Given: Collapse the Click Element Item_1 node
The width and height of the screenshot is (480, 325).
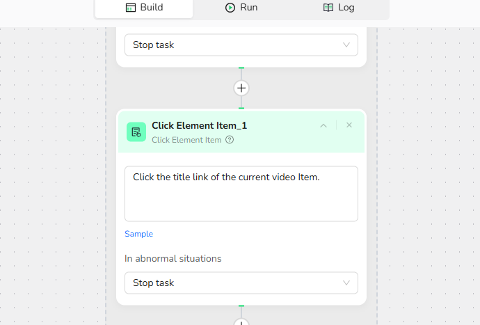Looking at the screenshot, I should point(323,125).
